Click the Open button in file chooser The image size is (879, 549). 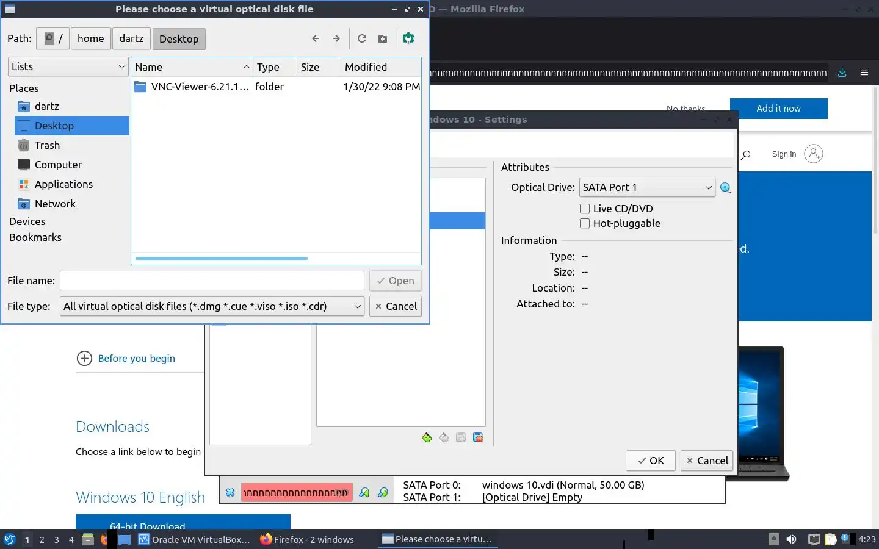396,281
